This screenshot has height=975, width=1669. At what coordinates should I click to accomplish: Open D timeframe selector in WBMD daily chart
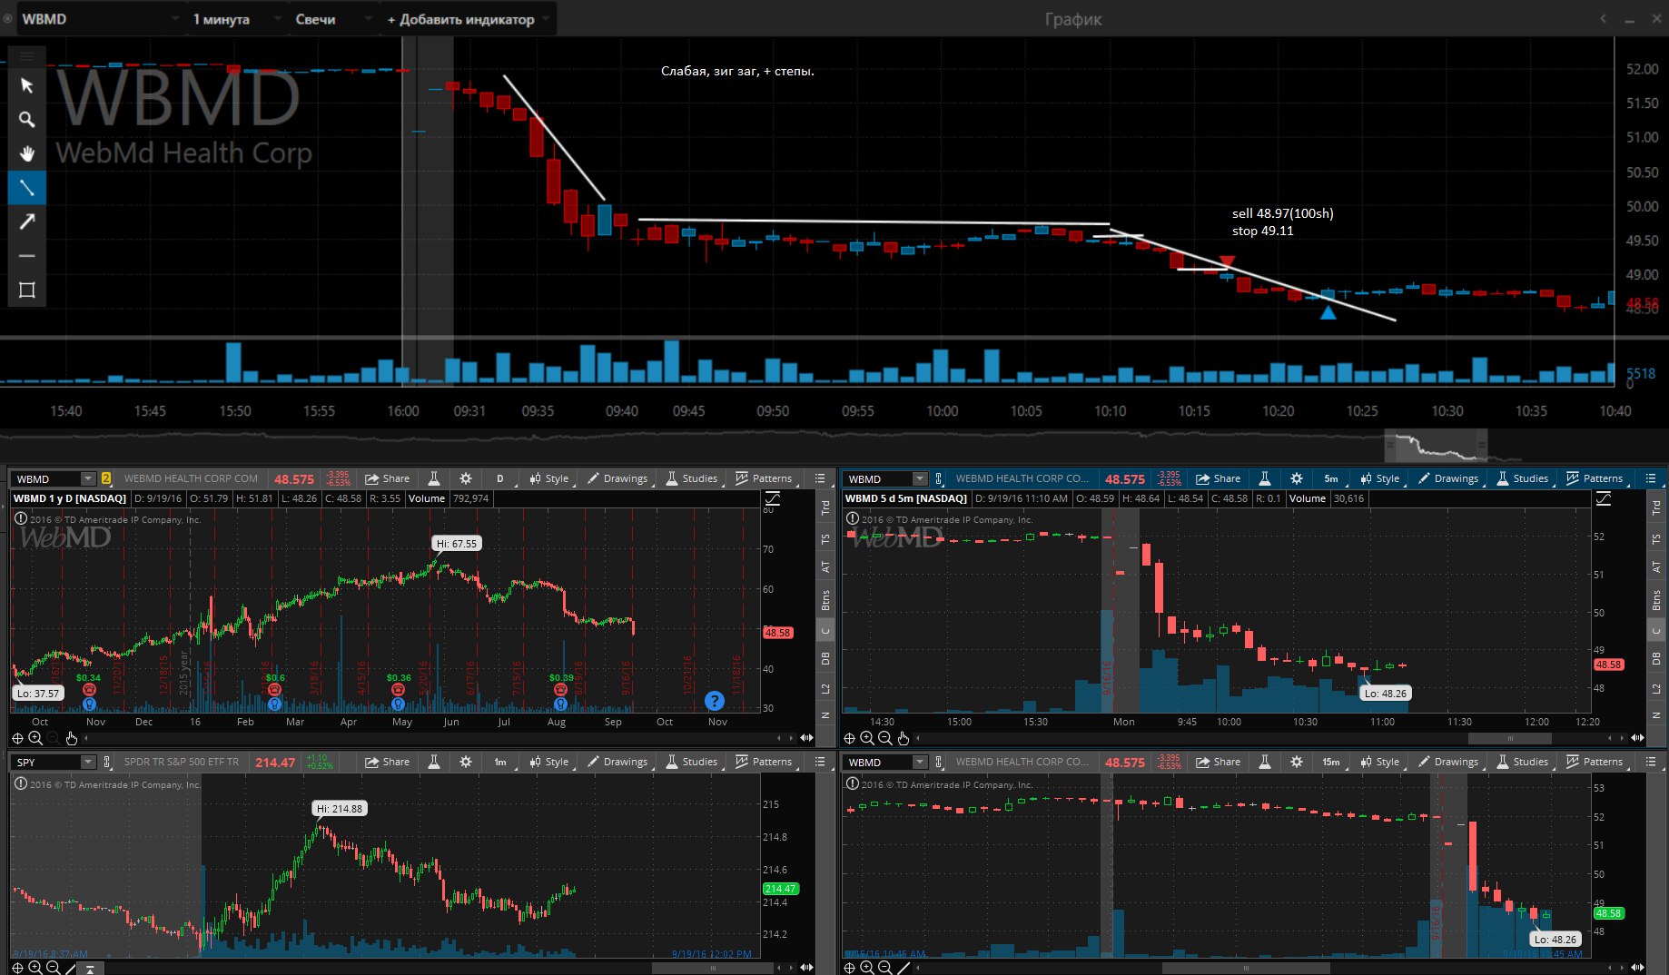pos(499,478)
